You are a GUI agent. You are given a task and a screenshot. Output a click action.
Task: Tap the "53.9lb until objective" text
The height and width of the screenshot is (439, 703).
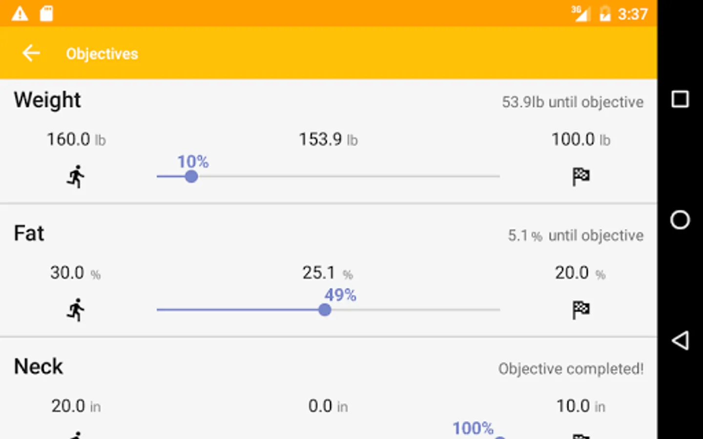(x=572, y=102)
